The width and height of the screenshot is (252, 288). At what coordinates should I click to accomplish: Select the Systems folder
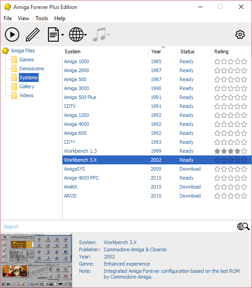pyautogui.click(x=29, y=77)
